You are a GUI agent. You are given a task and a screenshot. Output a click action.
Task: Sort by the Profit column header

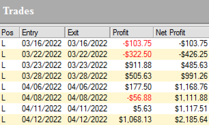pyautogui.click(x=132, y=33)
